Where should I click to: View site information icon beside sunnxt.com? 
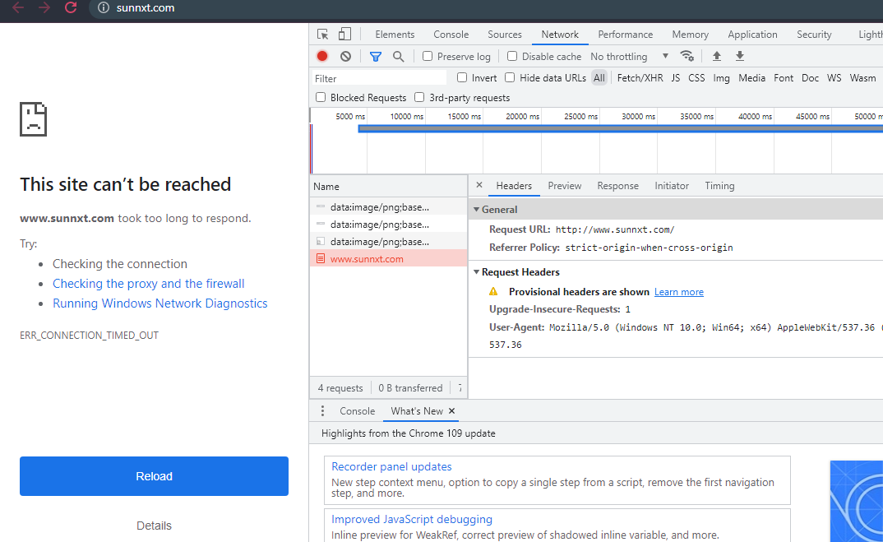pyautogui.click(x=103, y=8)
